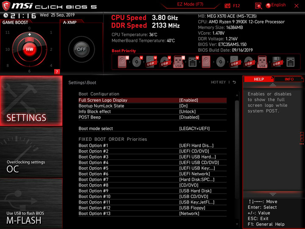Viewport: 305px width, 229px height.
Task: Collapse help panel using top grip handle
Action: pos(273,84)
